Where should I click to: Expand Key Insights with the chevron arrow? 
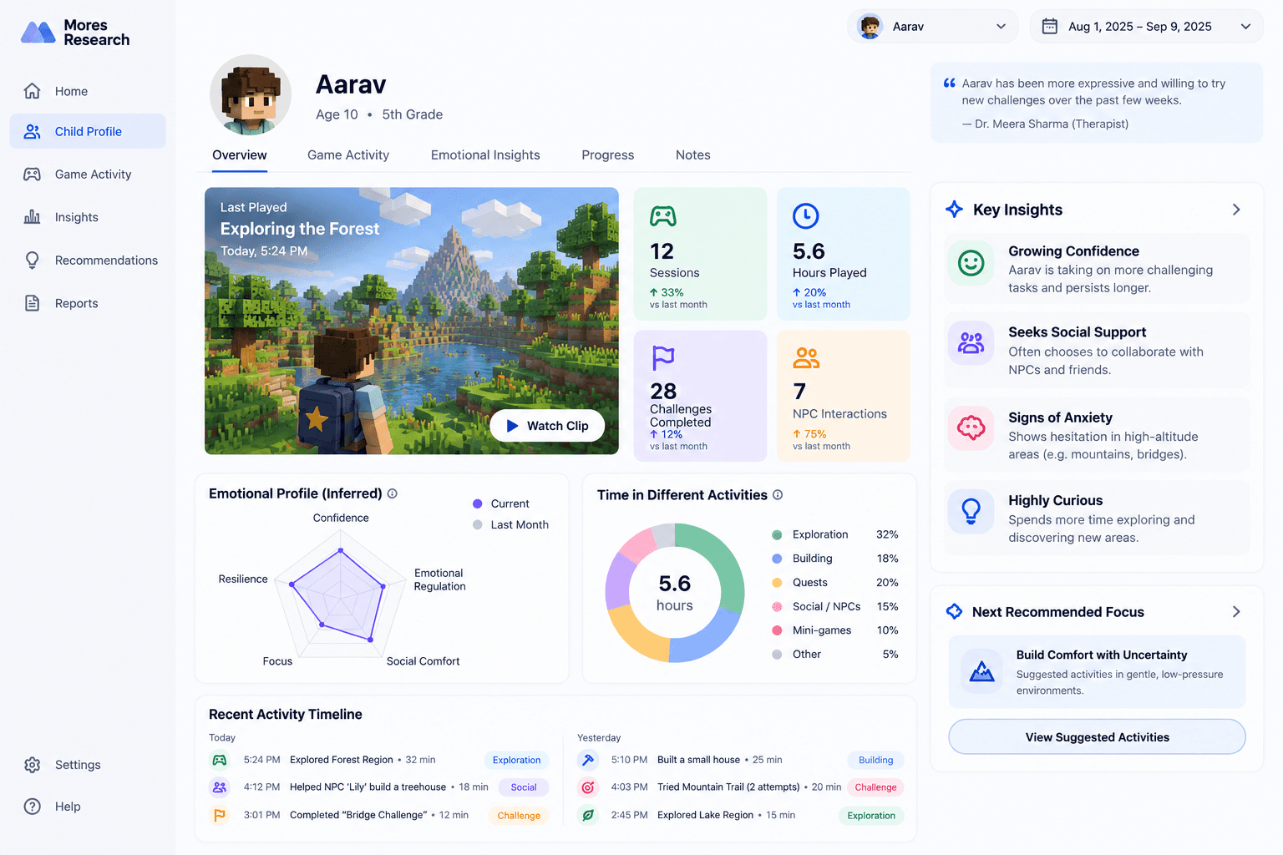pyautogui.click(x=1236, y=210)
